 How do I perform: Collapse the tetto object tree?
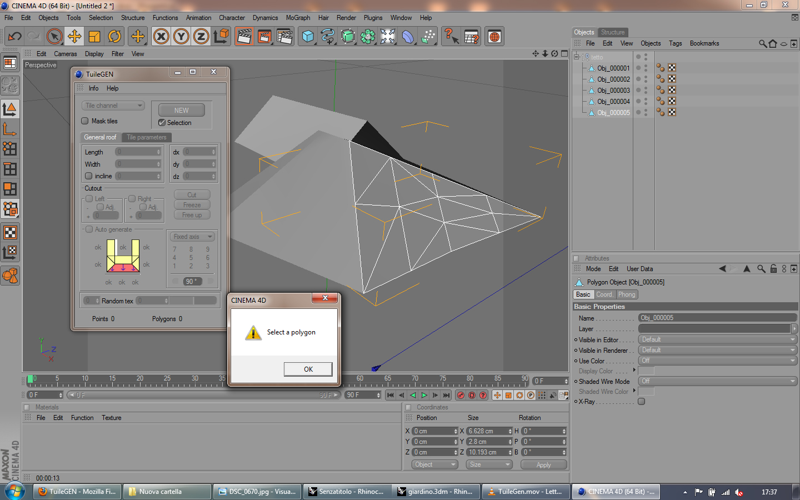(x=576, y=57)
